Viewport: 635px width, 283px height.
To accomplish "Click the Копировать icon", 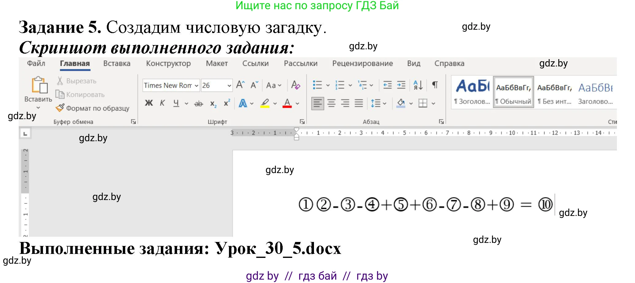I will point(60,94).
